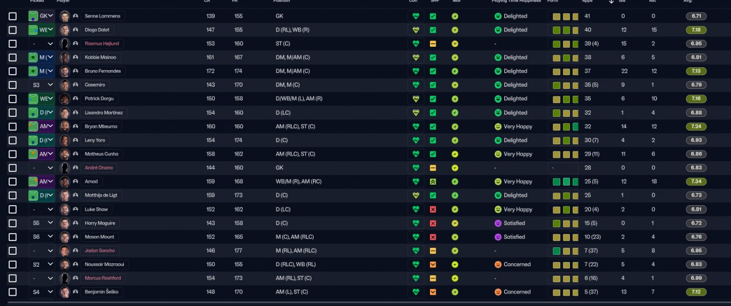Screen dimensions: 731x306
Task: Open Luke Shaw's player profile
Action: (96, 209)
